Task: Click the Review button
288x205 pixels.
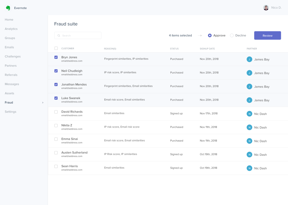Action: 267,35
